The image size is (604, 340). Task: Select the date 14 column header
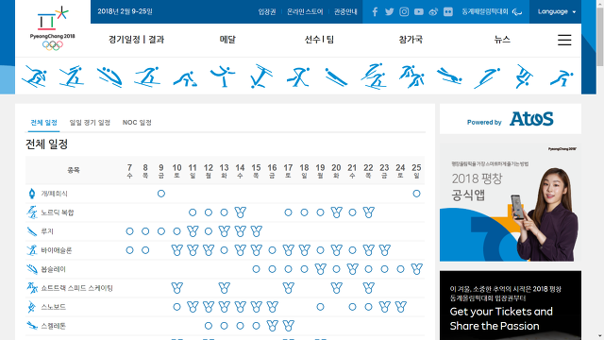click(x=240, y=170)
